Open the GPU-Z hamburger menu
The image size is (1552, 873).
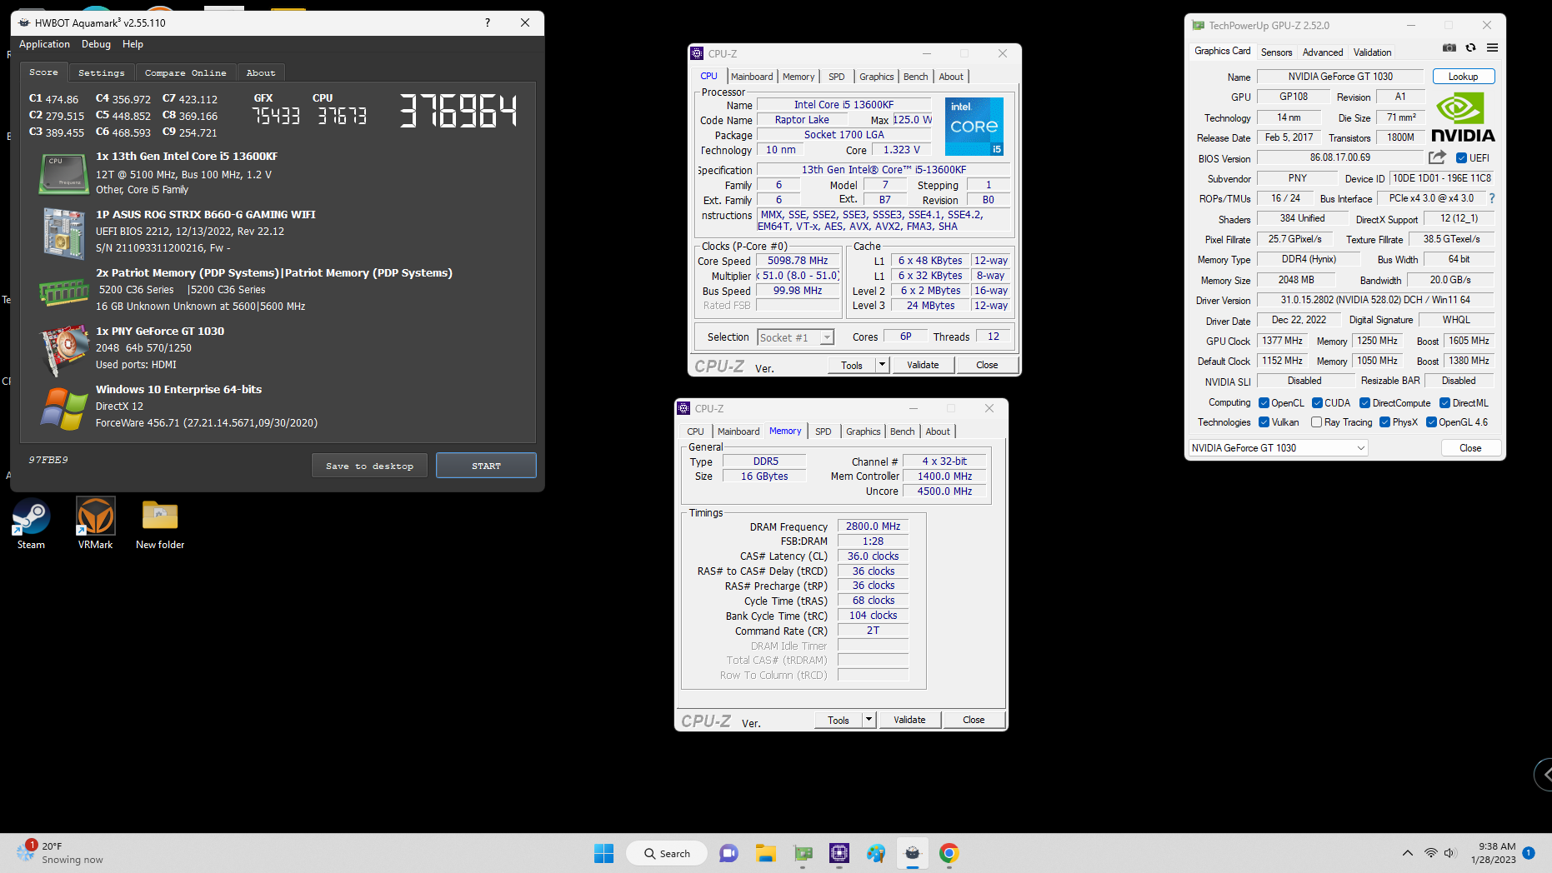click(1493, 48)
